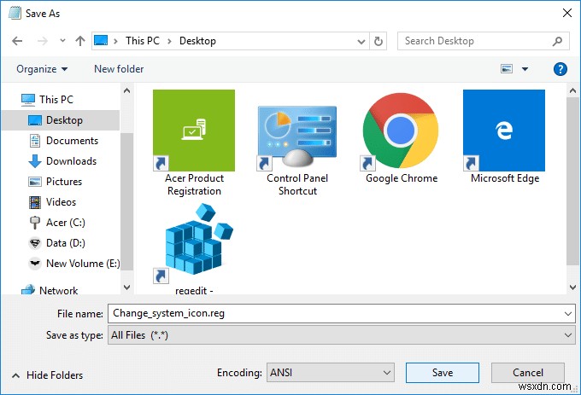581x395 pixels.
Task: Go back using the left arrow
Action: pyautogui.click(x=17, y=41)
